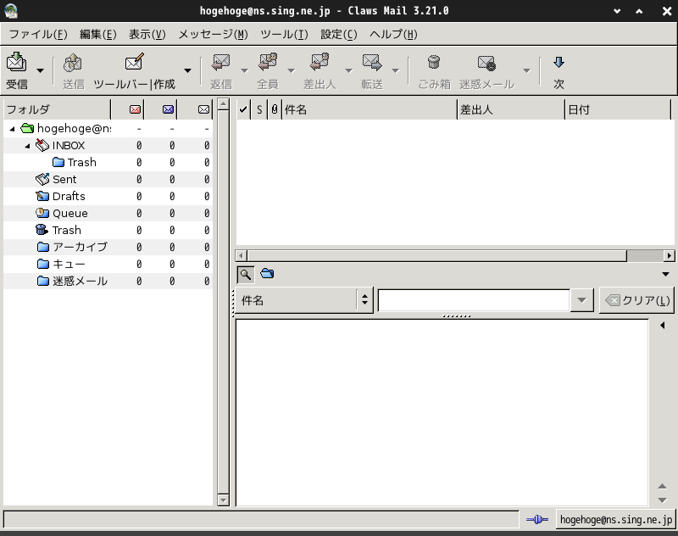The height and width of the screenshot is (536, 678).
Task: Open the Reply-to-sender dropdown arrow
Action: [x=348, y=70]
